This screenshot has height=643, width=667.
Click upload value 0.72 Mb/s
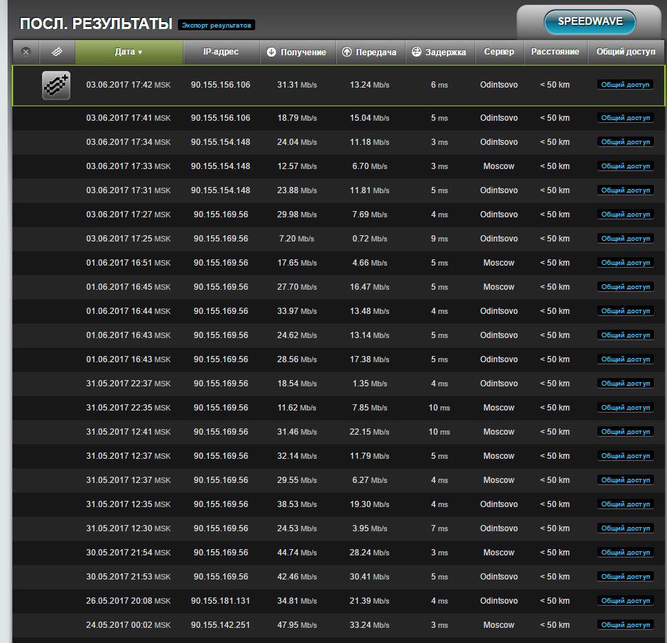click(370, 239)
